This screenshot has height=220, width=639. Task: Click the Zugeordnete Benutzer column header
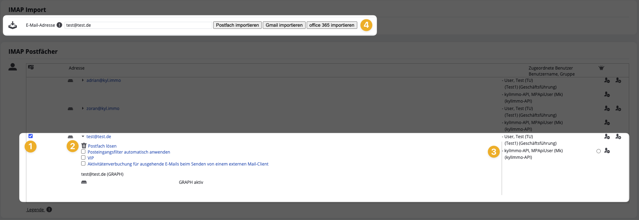pyautogui.click(x=550, y=68)
